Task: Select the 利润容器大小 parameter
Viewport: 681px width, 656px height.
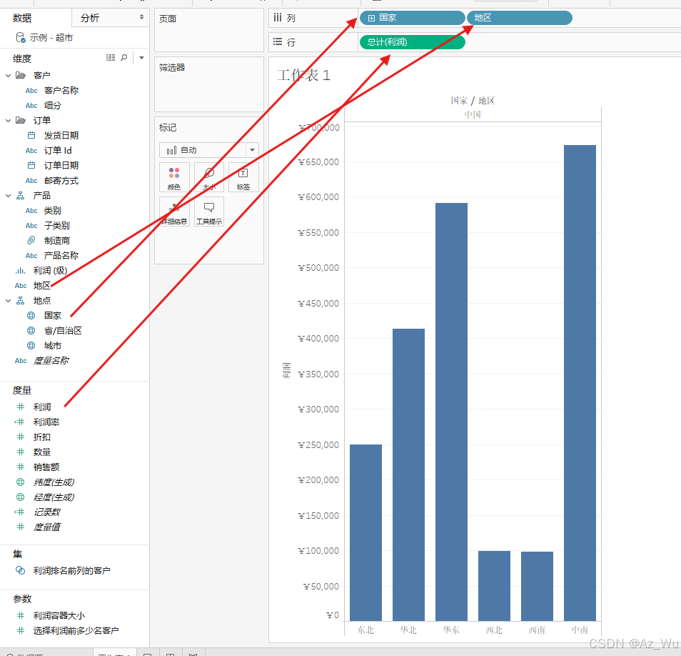Action: coord(59,615)
